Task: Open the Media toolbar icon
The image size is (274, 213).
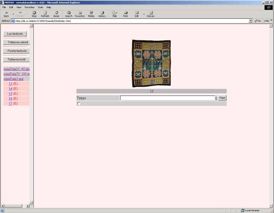Action: 91,14
